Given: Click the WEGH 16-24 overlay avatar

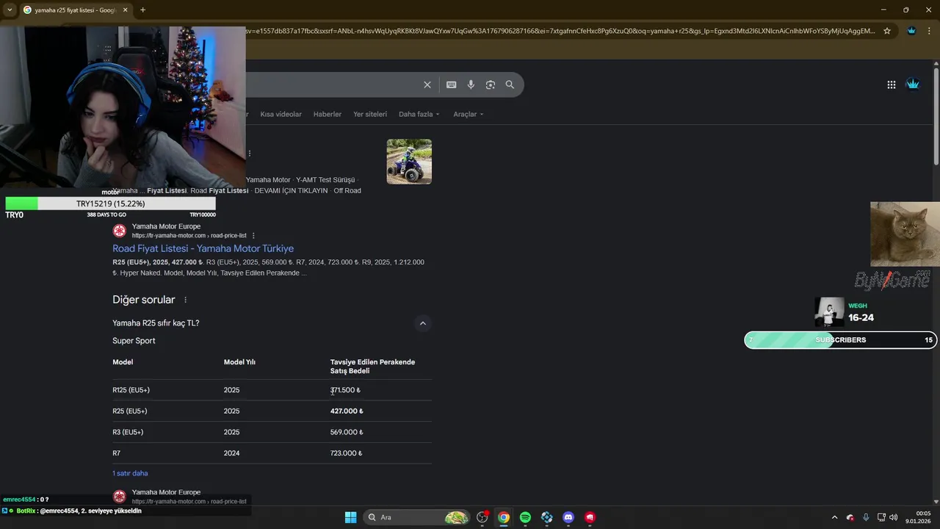Looking at the screenshot, I should 829,312.
